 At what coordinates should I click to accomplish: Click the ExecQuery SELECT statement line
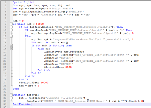point(85,101)
